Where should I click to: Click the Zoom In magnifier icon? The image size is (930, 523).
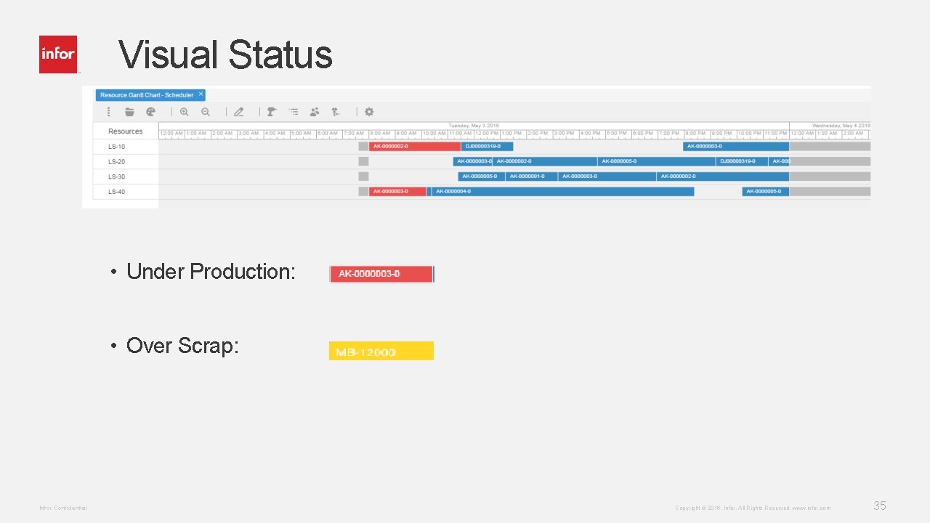(x=185, y=111)
